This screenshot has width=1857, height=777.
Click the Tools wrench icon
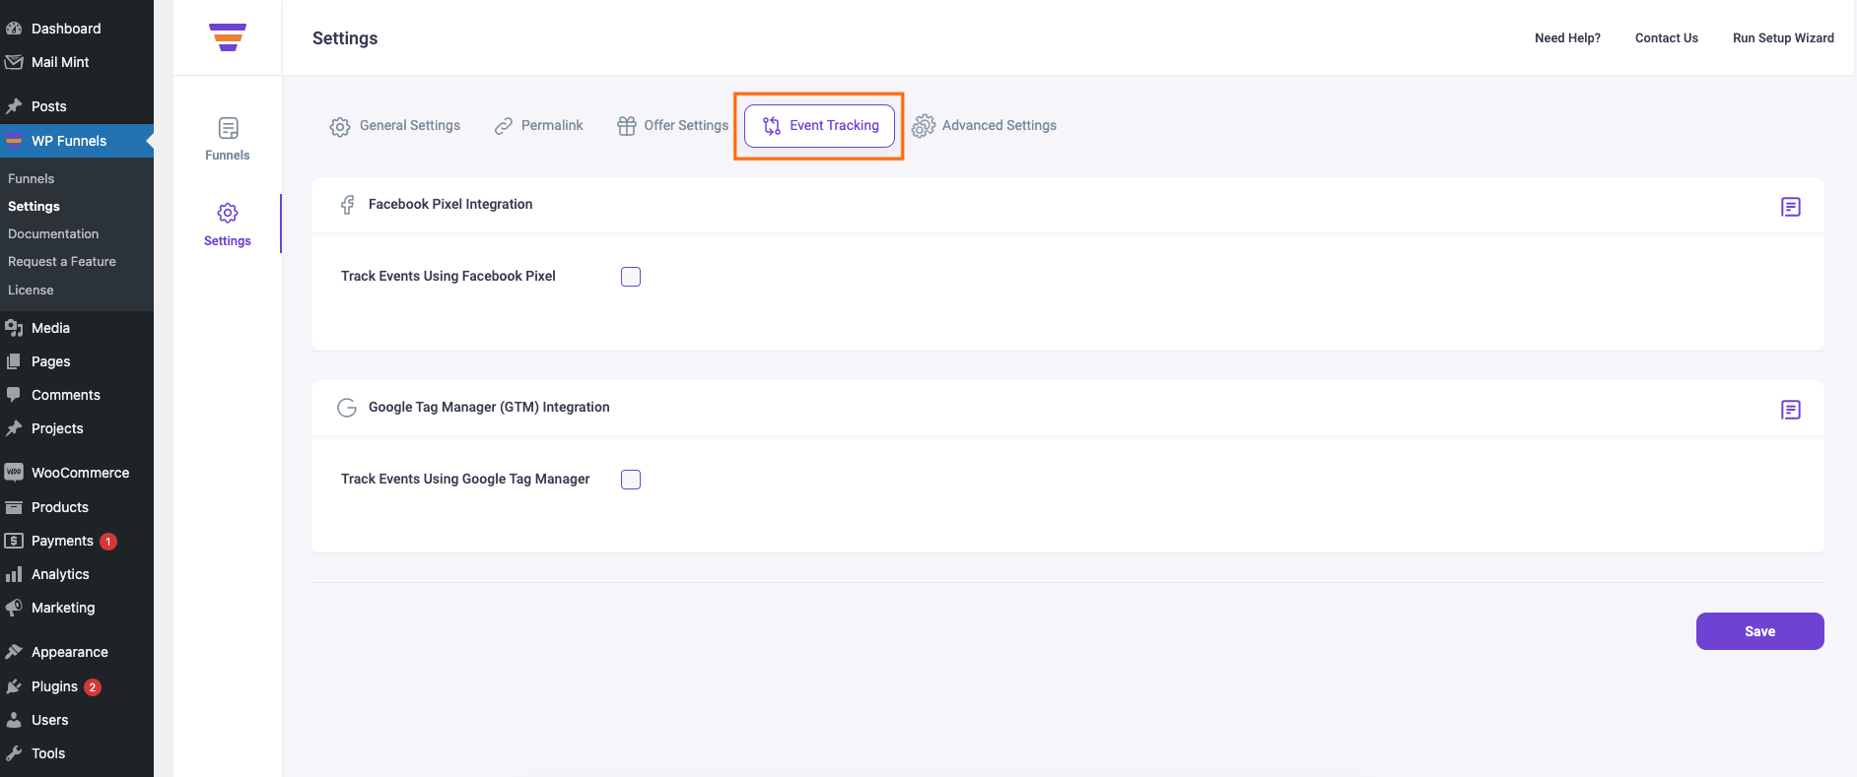(x=14, y=753)
